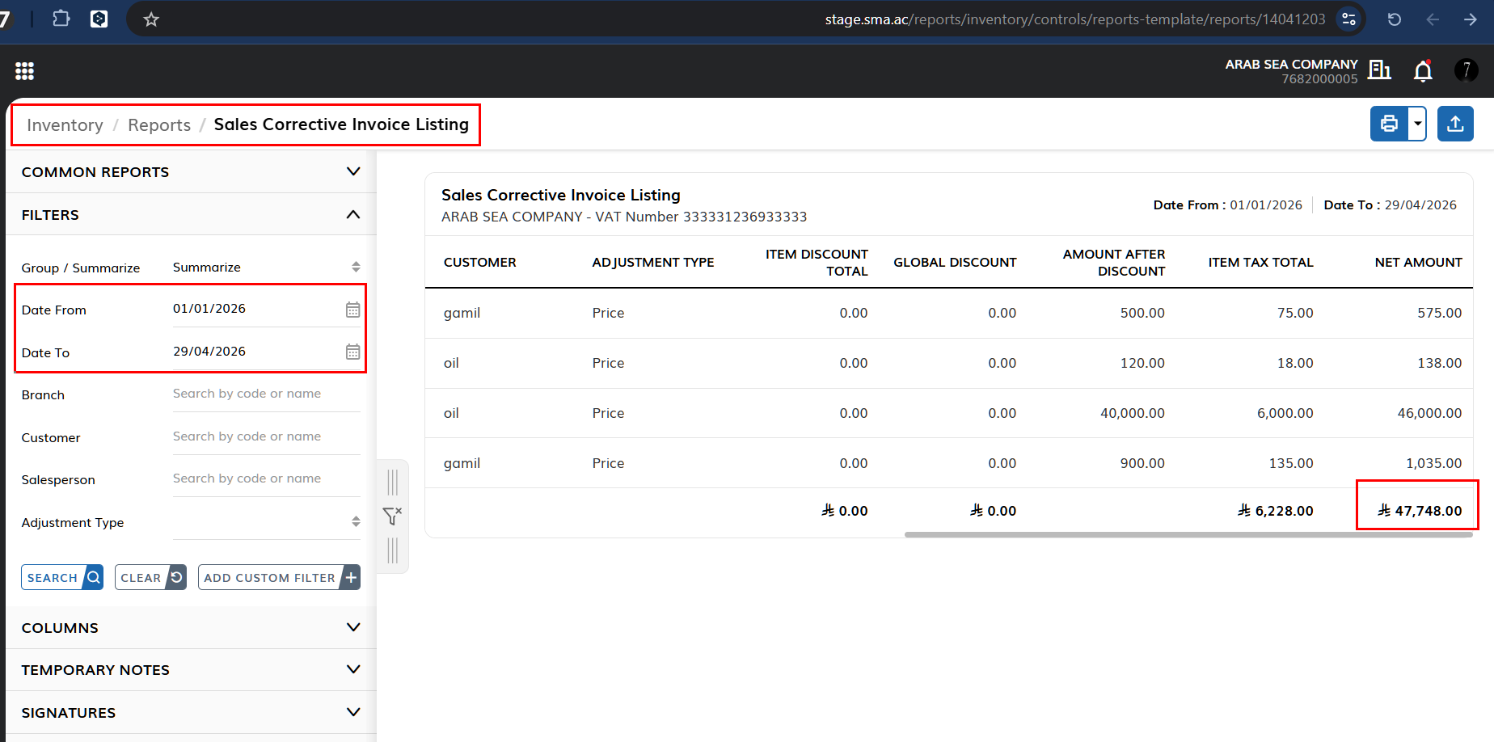Expand the Columns section
The width and height of the screenshot is (1494, 742).
191,628
